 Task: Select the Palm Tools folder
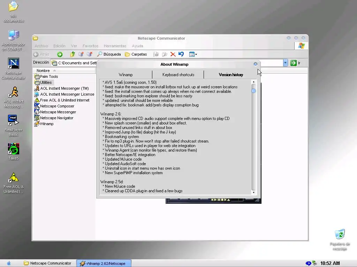(46, 76)
